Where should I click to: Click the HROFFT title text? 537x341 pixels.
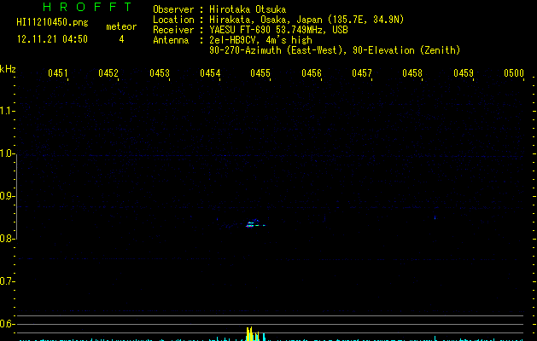(88, 7)
